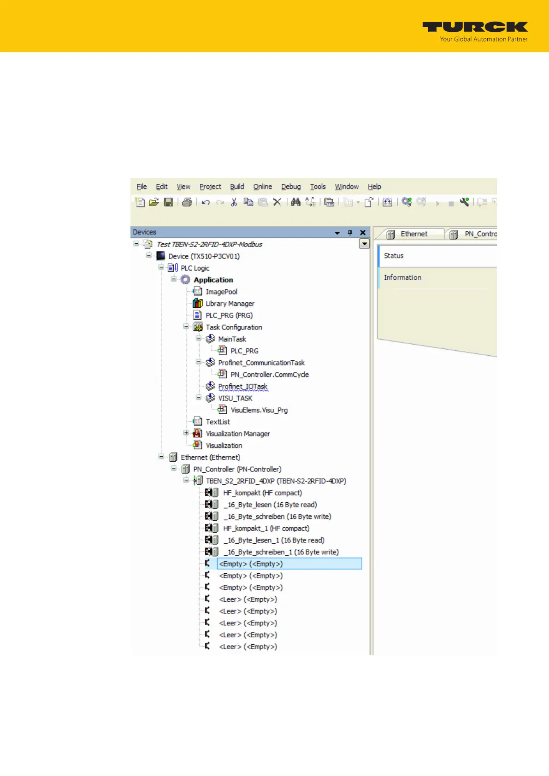Click the Application gear icon in the tree
Screen dimensions: 549x776
click(x=185, y=280)
